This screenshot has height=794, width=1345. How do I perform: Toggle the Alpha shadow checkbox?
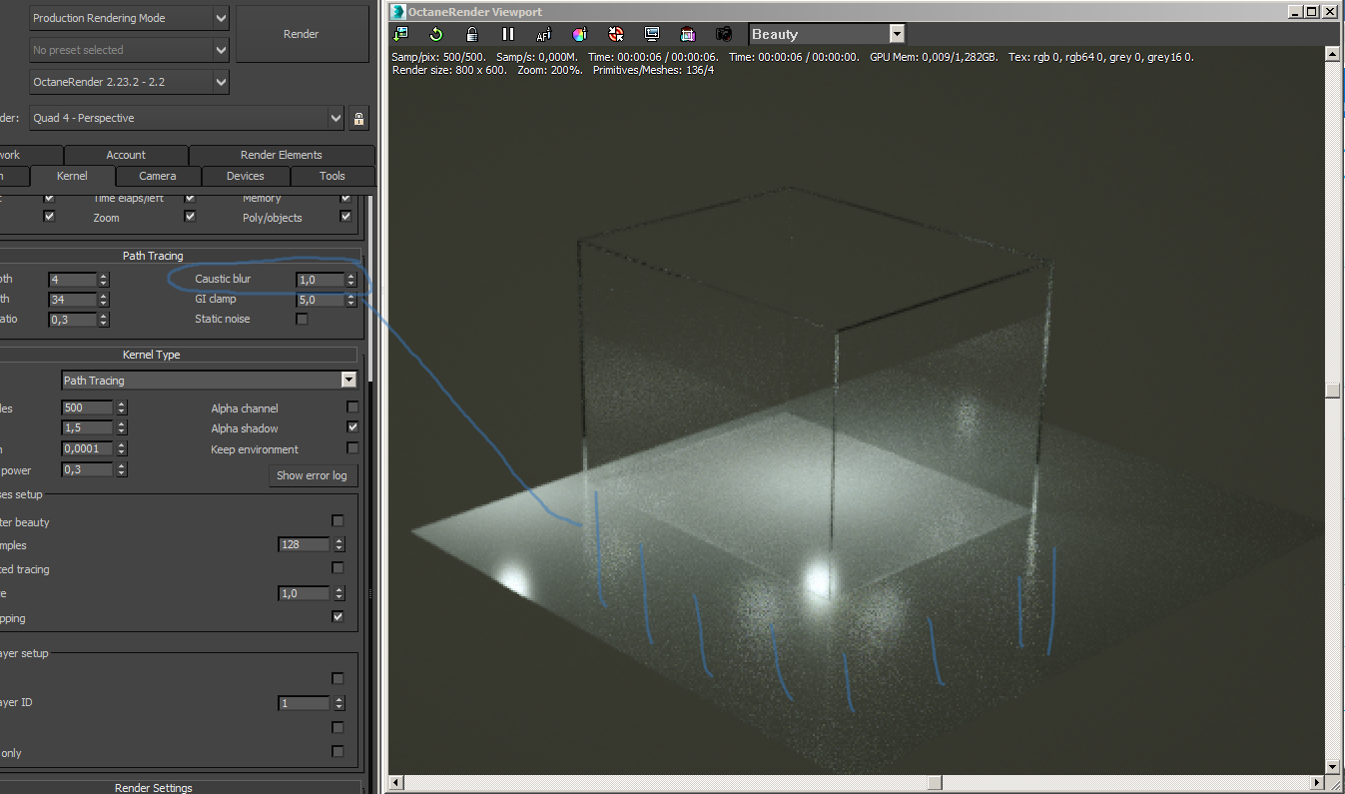(x=351, y=427)
